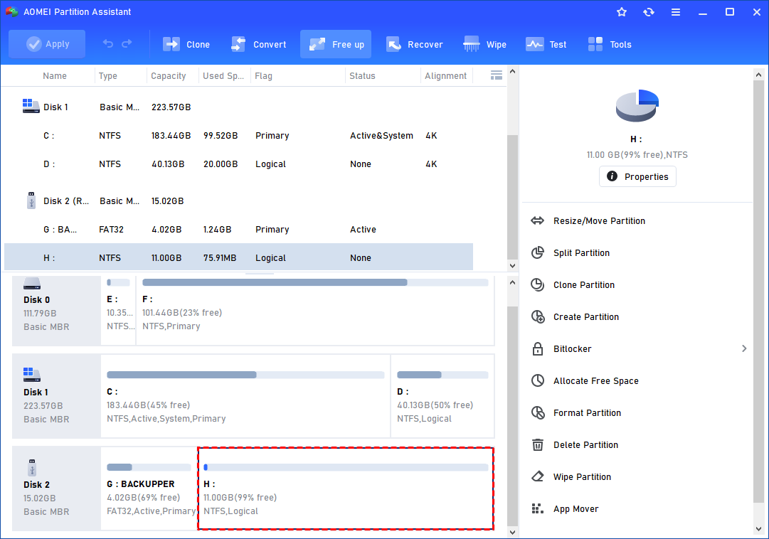Select Format Partition in side panel
769x539 pixels.
(x=587, y=413)
